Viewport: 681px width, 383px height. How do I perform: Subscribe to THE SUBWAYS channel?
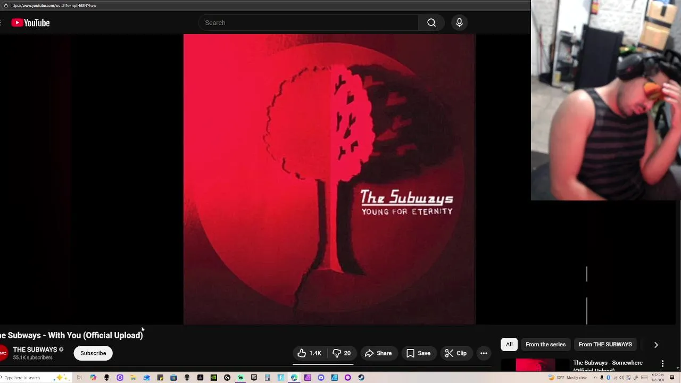click(93, 353)
